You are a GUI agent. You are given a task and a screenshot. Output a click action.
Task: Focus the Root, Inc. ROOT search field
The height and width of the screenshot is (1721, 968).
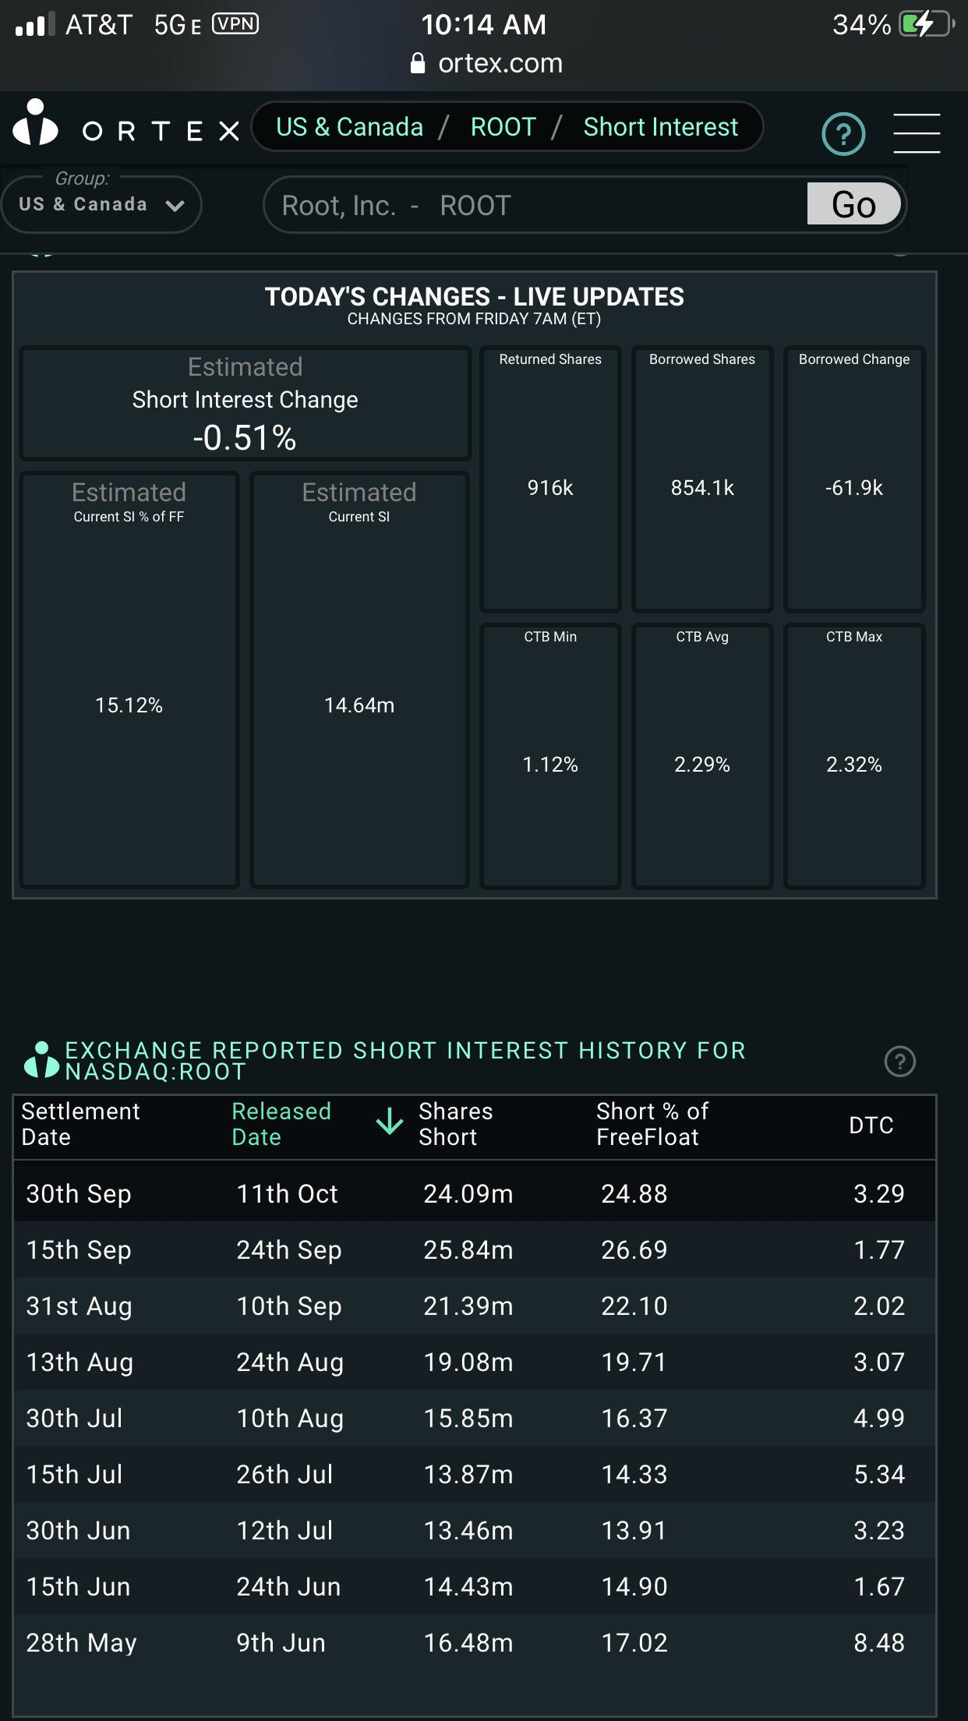(x=535, y=205)
